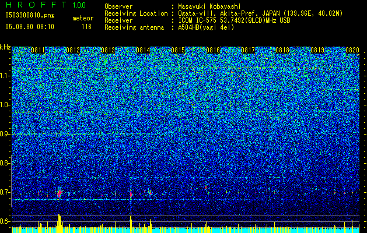The width and height of the screenshot is (367, 233).
Task: Click the 0817 time marker
Action: click(248, 50)
